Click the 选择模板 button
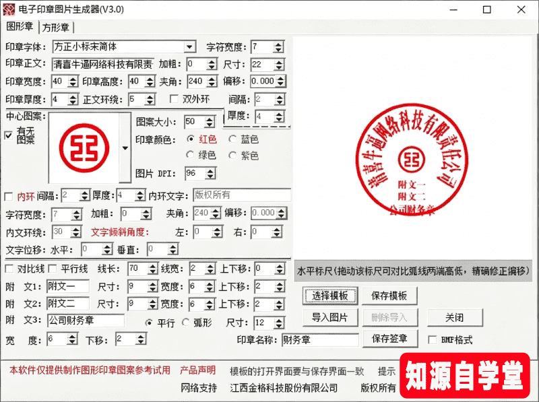Screen dimensions: 539x402 point(330,296)
